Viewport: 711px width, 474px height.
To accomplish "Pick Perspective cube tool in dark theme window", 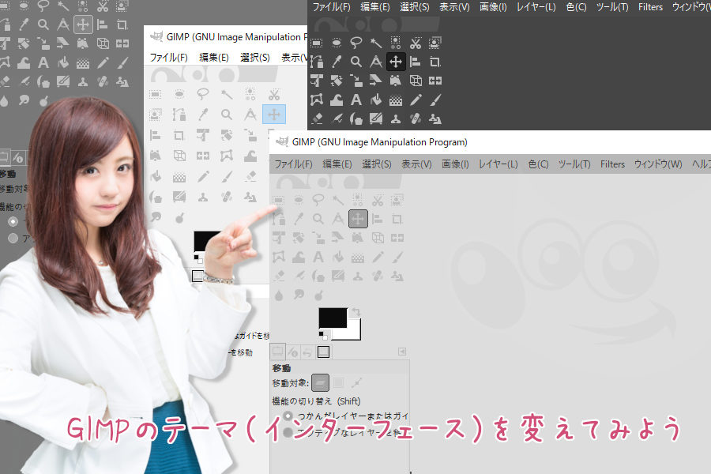I will 416,81.
